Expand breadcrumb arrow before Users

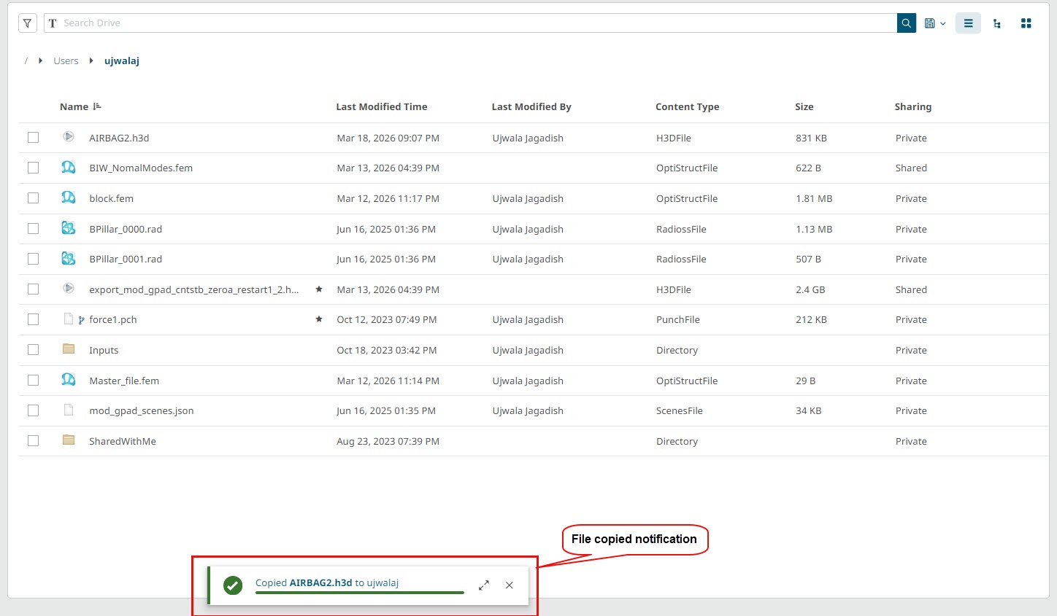pyautogui.click(x=40, y=61)
